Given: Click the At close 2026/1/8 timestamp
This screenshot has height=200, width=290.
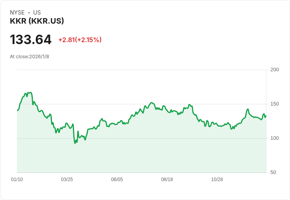Looking at the screenshot, I should tap(30, 57).
